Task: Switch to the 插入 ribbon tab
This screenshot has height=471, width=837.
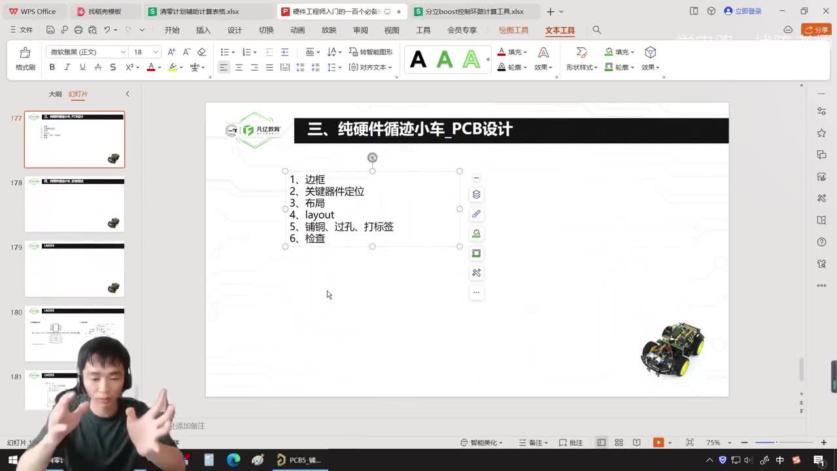Action: pyautogui.click(x=203, y=30)
